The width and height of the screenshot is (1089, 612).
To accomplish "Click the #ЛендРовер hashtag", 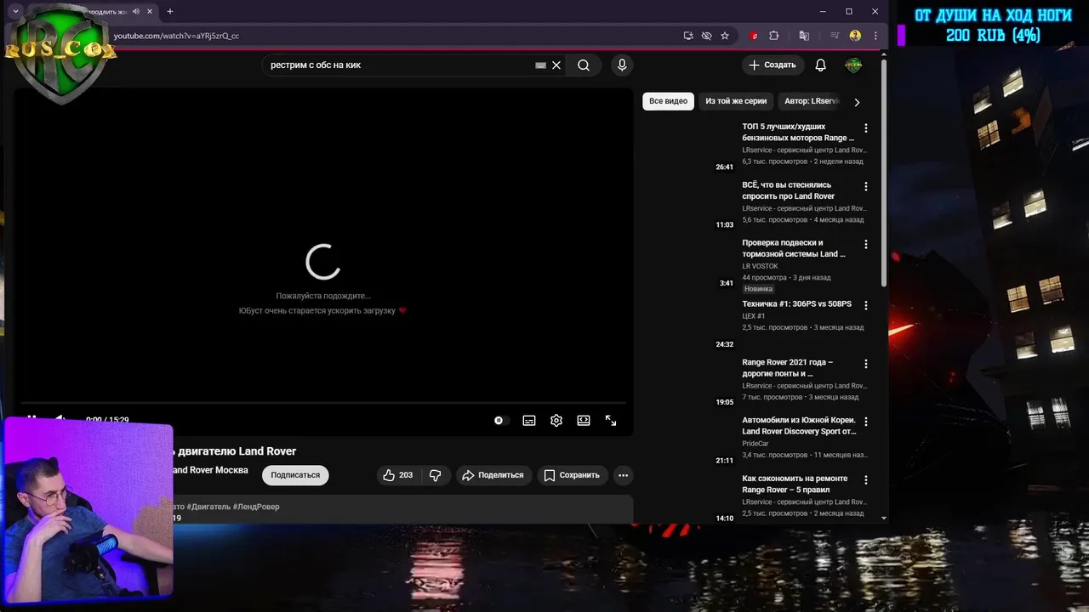I will click(256, 507).
